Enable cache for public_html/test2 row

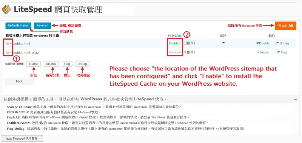point(263,52)
